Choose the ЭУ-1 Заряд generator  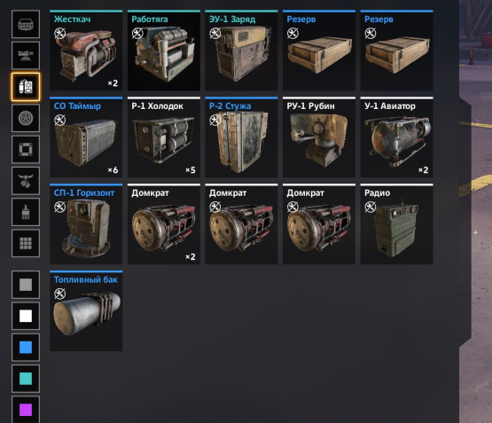(x=241, y=51)
